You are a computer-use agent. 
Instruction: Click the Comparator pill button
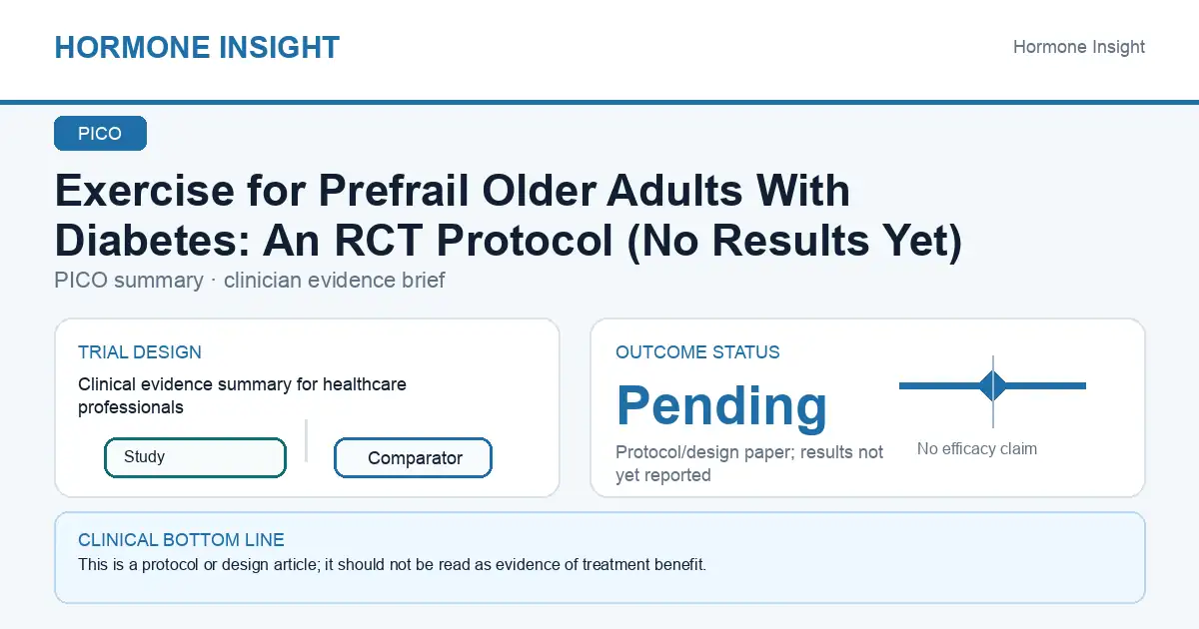[x=413, y=458]
